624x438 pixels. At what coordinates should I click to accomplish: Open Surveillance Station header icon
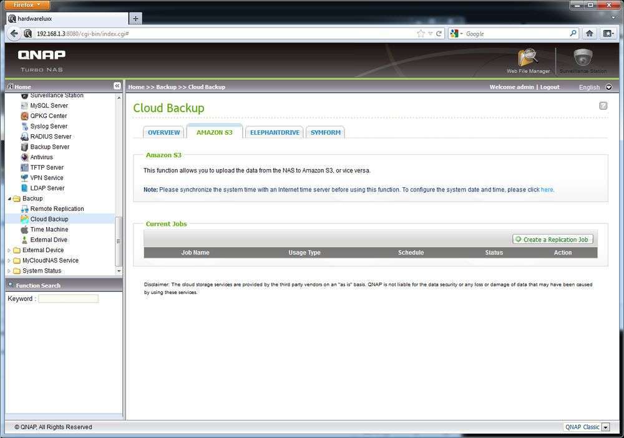click(x=583, y=57)
